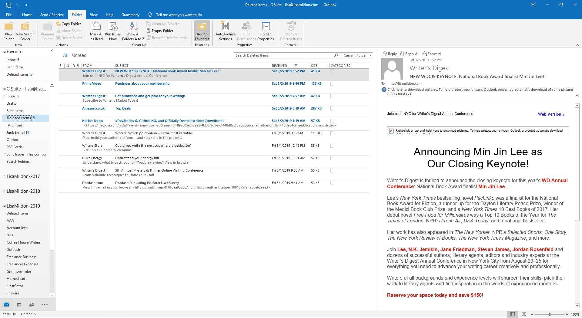
Task: Click the Undo quick access icon
Action: click(x=18, y=5)
